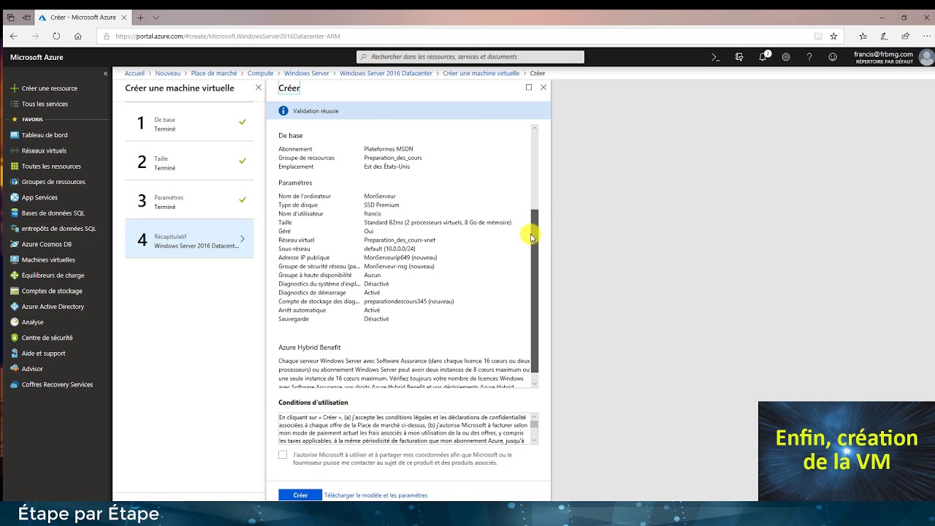The width and height of the screenshot is (935, 526).
Task: Open portal settings gear
Action: point(786,57)
